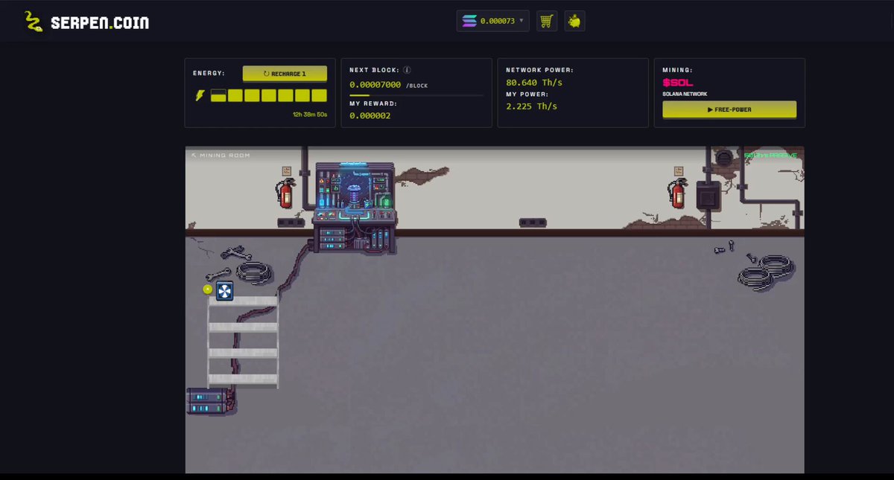Click the empty metal shelving rack
This screenshot has height=480, width=894.
click(243, 341)
